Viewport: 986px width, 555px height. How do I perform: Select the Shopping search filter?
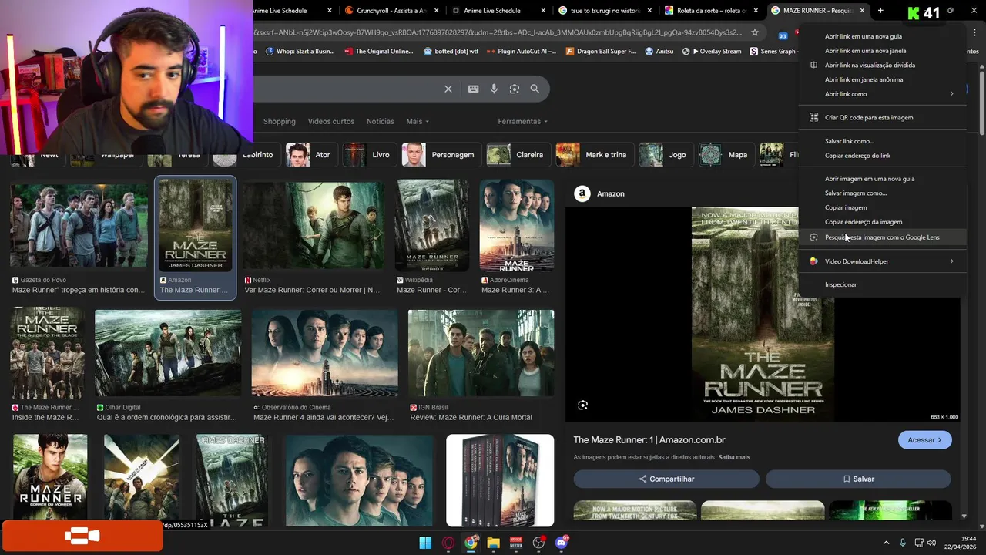[x=279, y=121]
